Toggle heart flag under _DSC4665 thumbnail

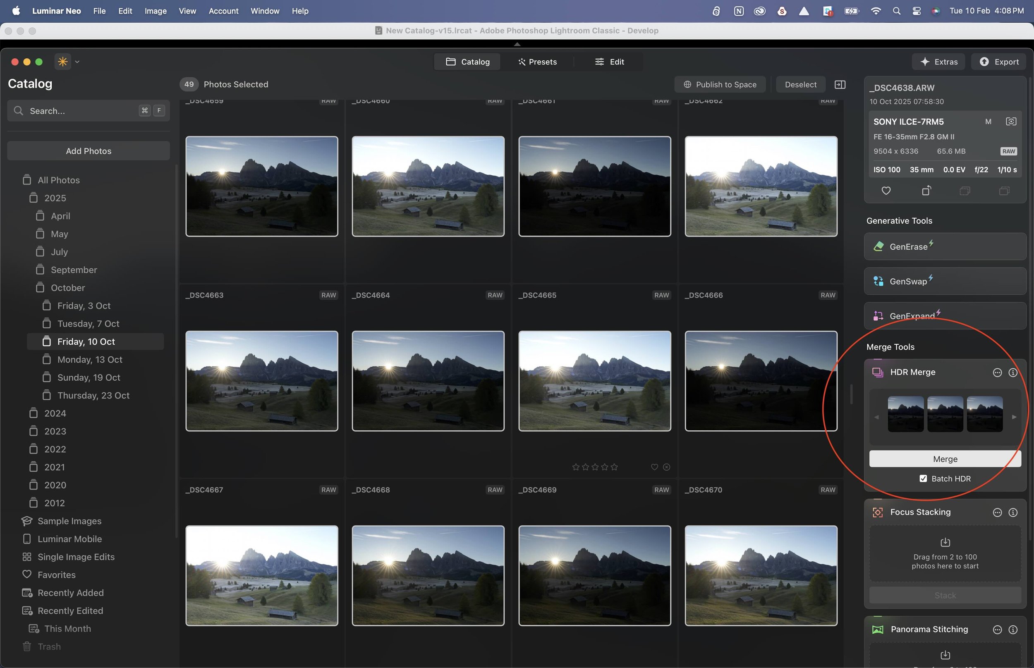point(654,467)
